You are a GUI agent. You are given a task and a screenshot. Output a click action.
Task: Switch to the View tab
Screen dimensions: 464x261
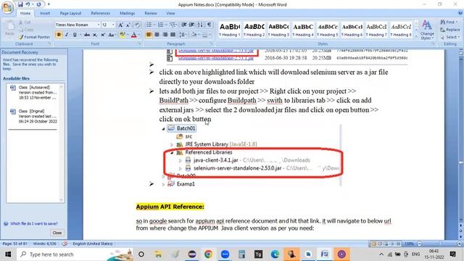[170, 13]
